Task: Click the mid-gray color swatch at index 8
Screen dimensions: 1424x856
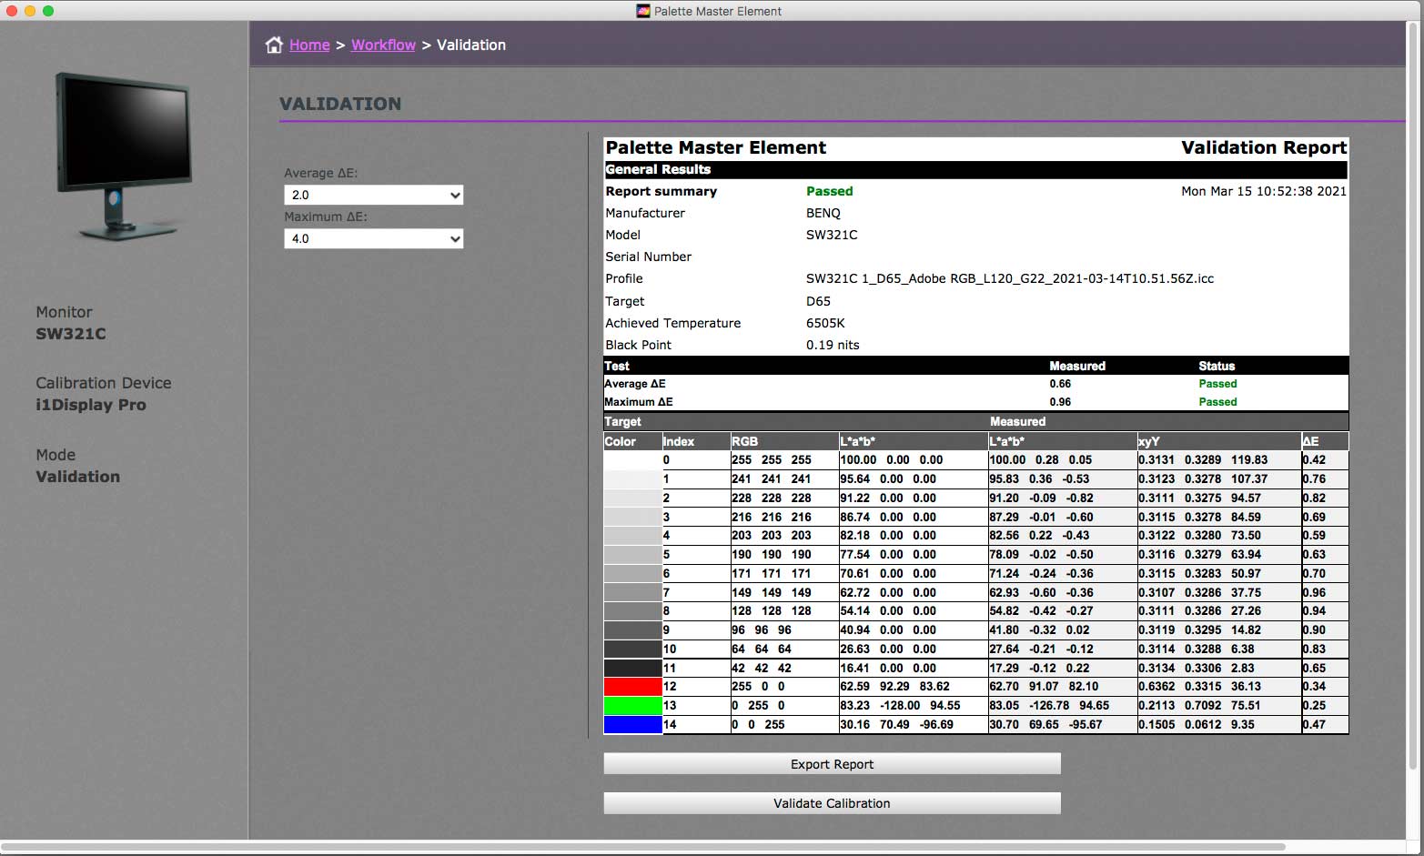Action: [x=632, y=611]
